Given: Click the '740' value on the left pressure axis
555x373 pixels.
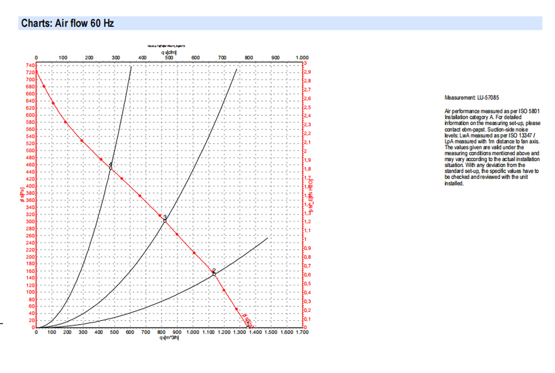Looking at the screenshot, I should [x=31, y=65].
